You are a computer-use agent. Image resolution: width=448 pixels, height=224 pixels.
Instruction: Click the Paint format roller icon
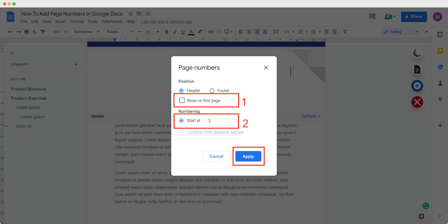tap(43, 32)
